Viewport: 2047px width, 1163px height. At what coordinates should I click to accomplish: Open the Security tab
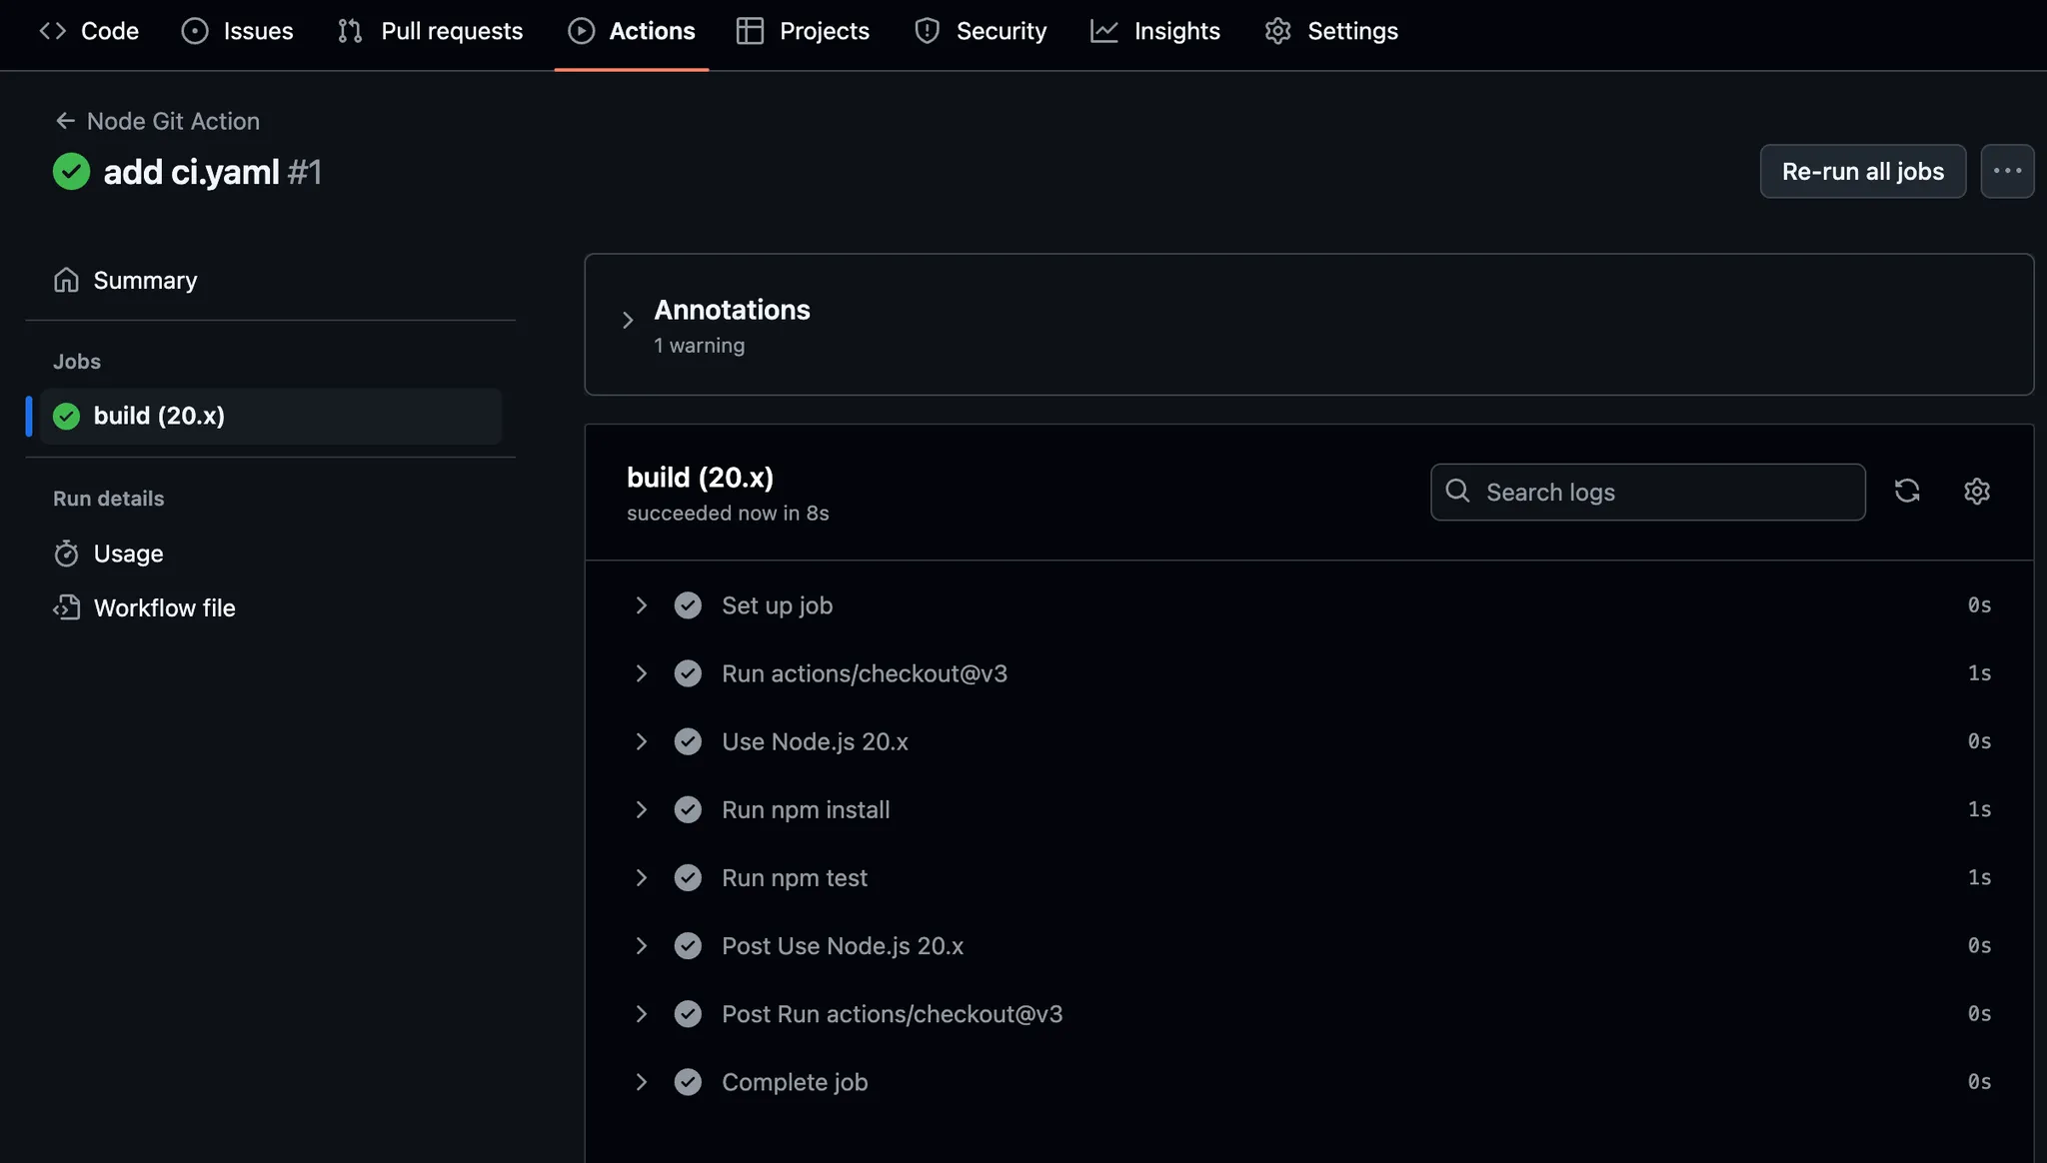981,31
